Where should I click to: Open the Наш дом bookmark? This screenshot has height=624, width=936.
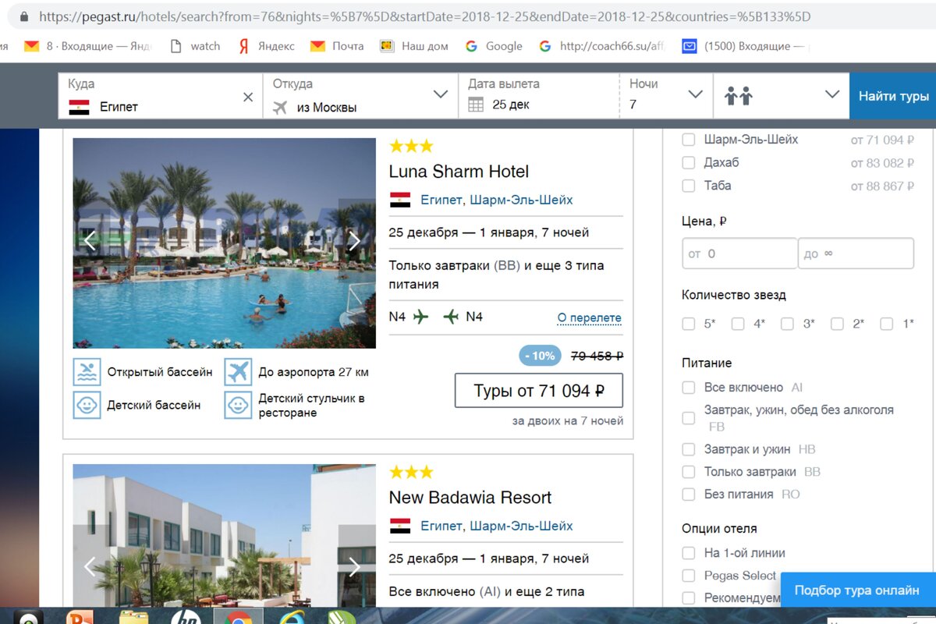point(414,46)
